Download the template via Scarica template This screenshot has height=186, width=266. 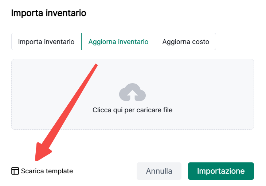point(47,171)
